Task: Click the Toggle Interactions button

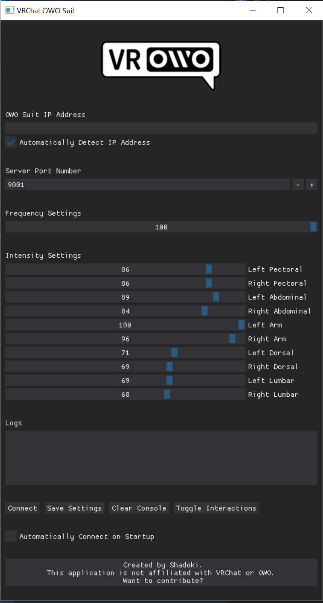Action: [216, 508]
